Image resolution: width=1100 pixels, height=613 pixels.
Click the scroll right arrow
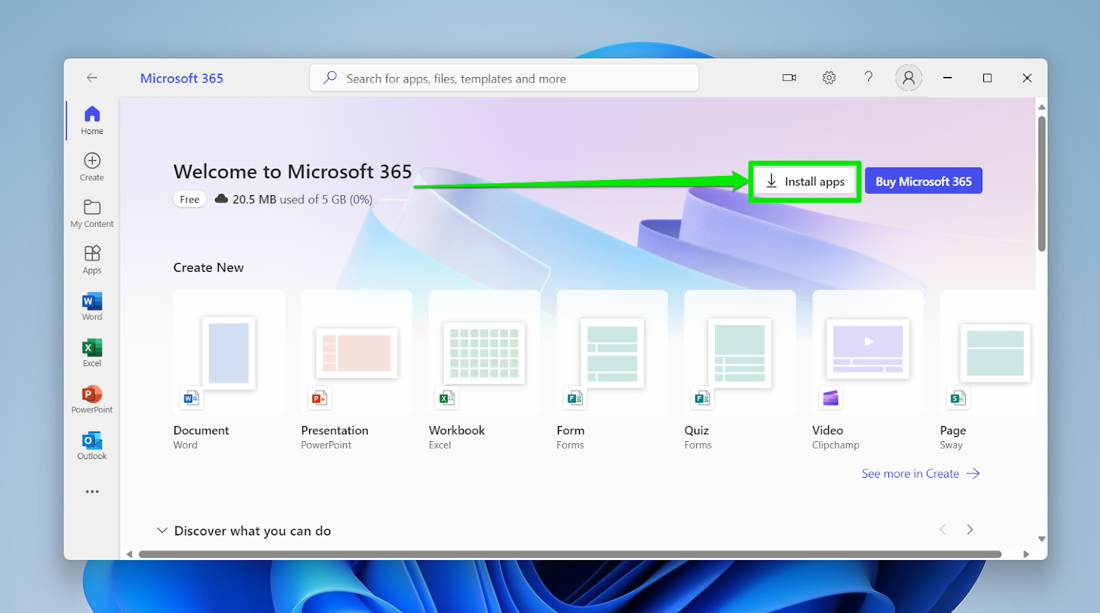click(x=1026, y=554)
